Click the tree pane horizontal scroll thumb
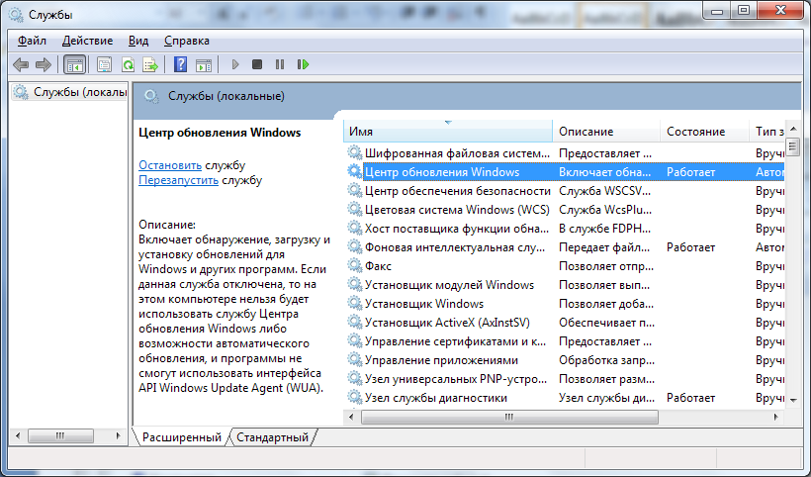 60,436
